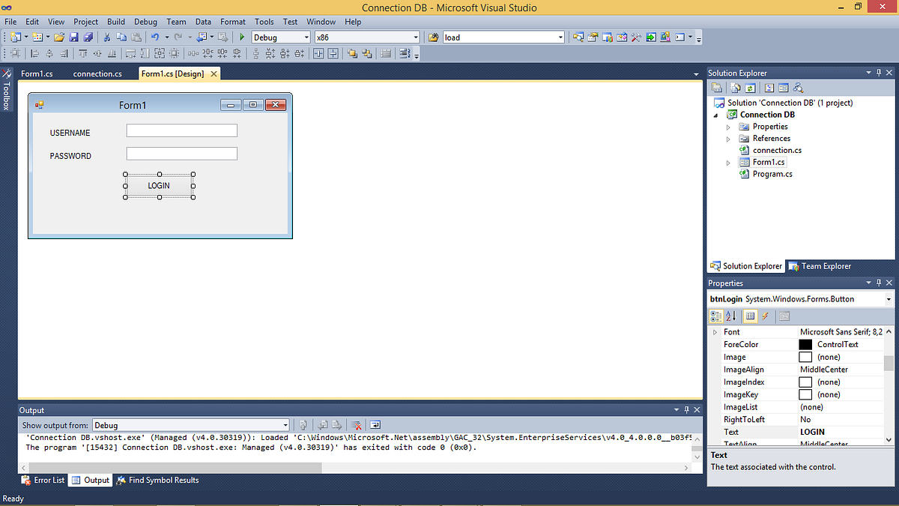Refresh the Solution Explorer

click(750, 88)
